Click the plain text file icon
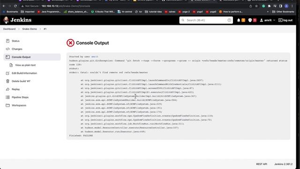300x169 pixels. click(11, 65)
